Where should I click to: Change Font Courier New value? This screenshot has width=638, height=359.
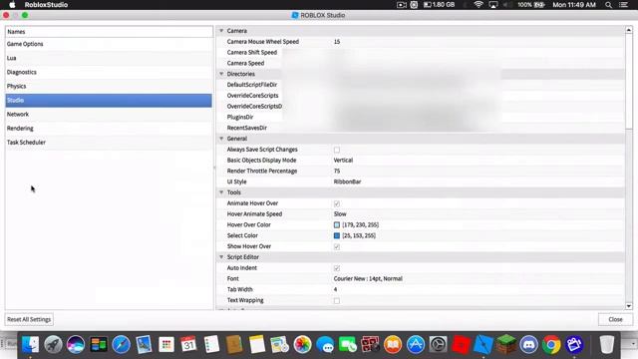point(368,278)
